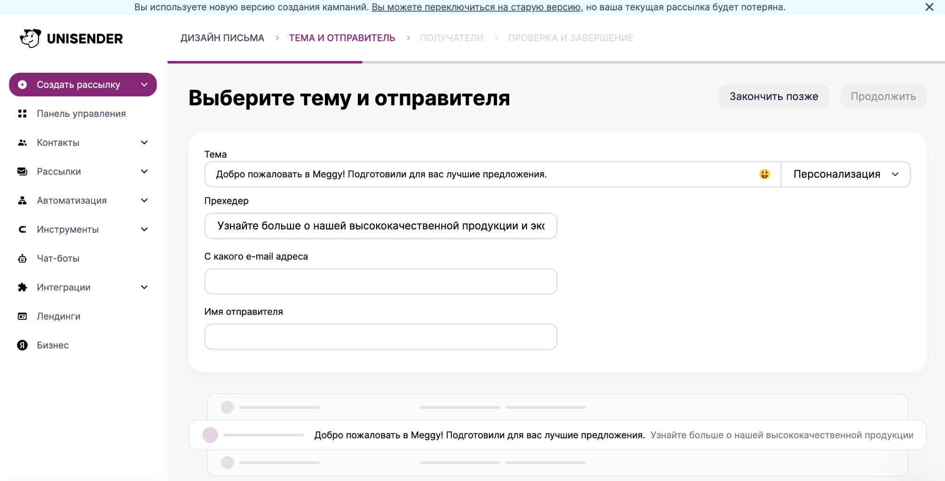Click the Создать рассылку button
This screenshot has width=945, height=481.
tap(83, 84)
